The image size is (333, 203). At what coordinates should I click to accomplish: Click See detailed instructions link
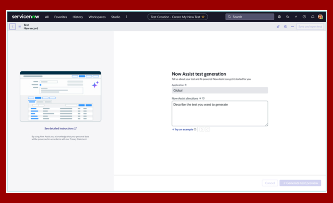pos(59,128)
